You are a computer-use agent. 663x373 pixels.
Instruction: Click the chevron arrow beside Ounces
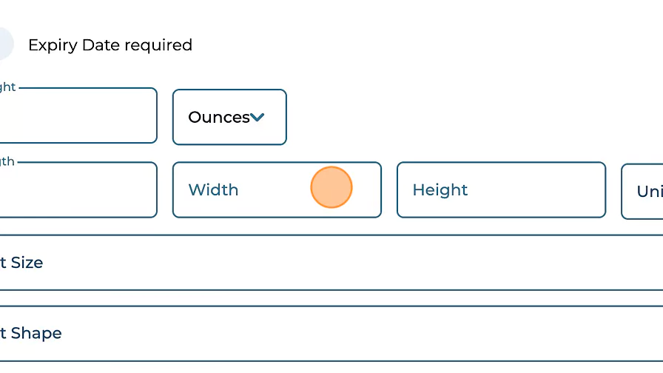pyautogui.click(x=258, y=117)
